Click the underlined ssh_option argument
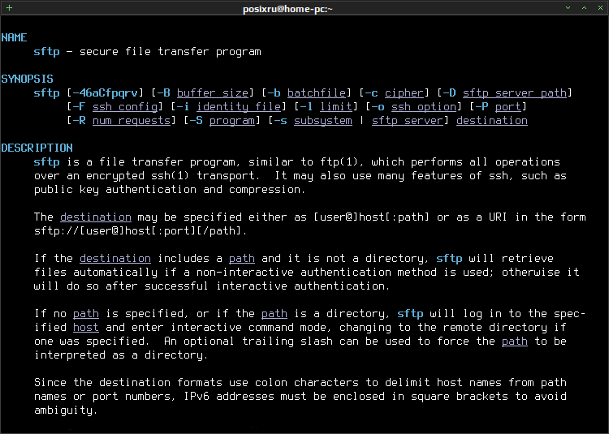 click(424, 106)
